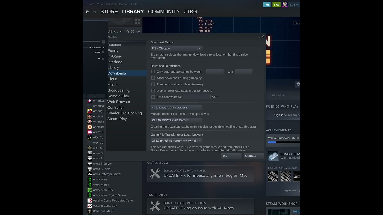Select Animal paw game icon in library
Screen dimensions: 383x215
89,122
